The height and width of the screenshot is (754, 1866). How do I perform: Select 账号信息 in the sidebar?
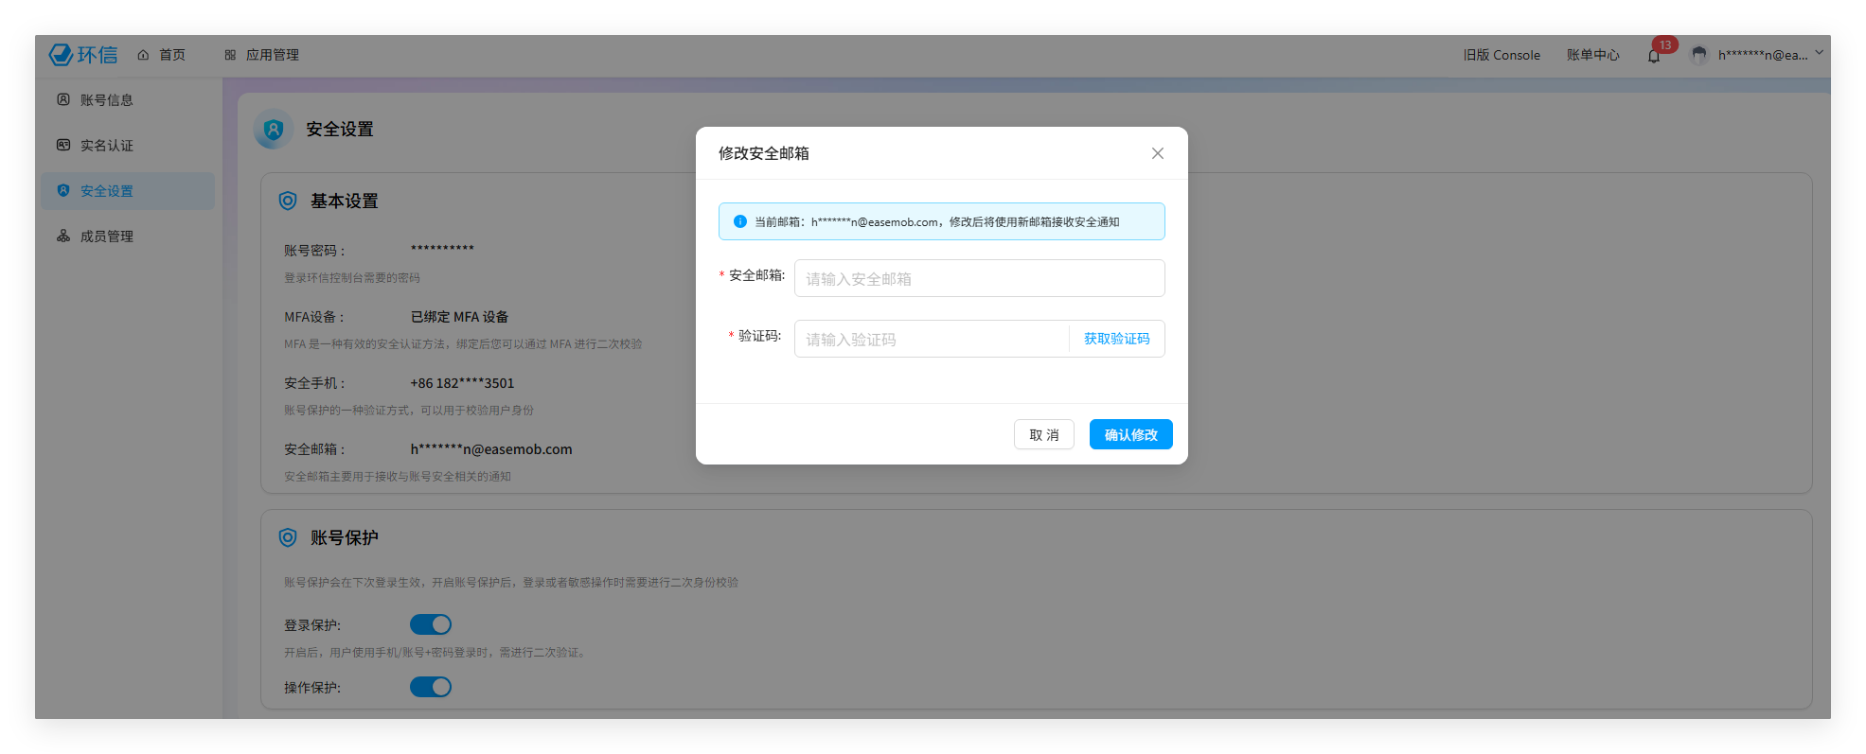pyautogui.click(x=106, y=100)
